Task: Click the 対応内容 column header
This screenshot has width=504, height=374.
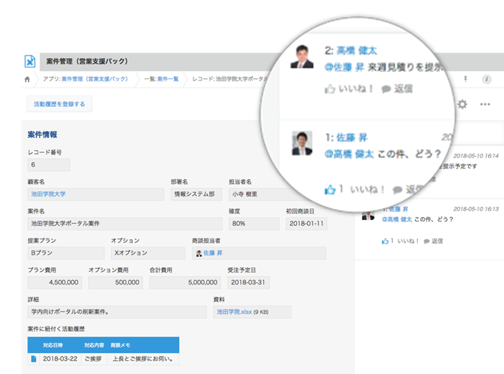Action: [x=94, y=346]
